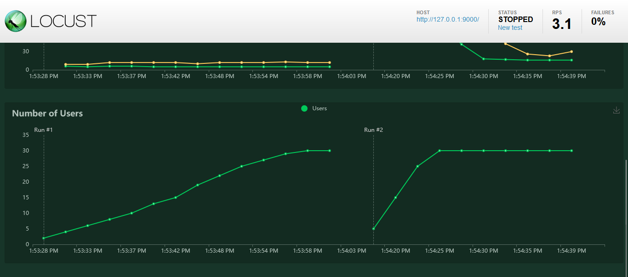Screen dimensions: 628x277
Task: Click the LOCUST wordmark text
Action: click(63, 21)
